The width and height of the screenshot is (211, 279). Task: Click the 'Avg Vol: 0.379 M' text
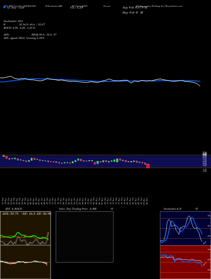tap(135, 8)
